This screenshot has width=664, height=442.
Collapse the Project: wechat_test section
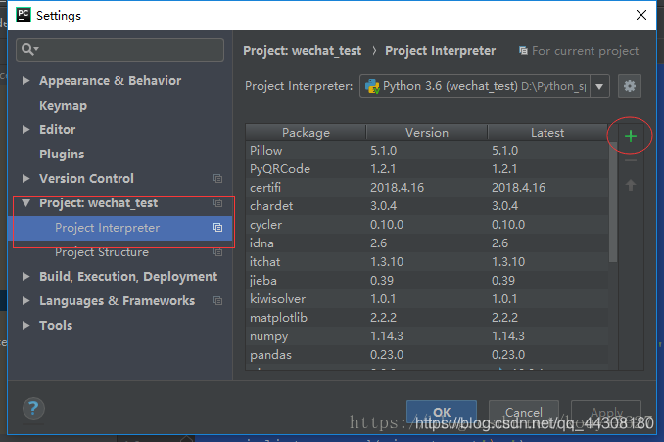25,203
